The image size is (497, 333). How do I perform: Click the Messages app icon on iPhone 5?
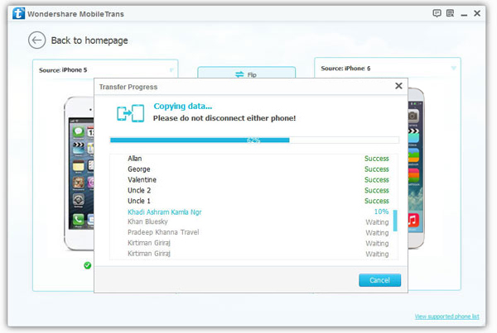[x=79, y=131]
